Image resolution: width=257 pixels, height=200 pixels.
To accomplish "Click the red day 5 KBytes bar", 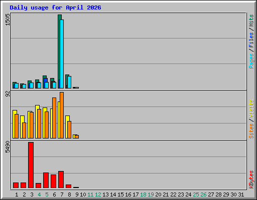I will pyautogui.click(x=46, y=180).
